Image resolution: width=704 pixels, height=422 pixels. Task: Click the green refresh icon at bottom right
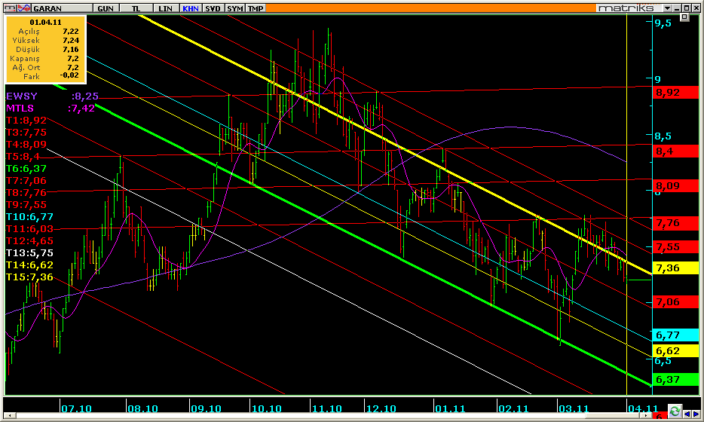tap(675, 411)
